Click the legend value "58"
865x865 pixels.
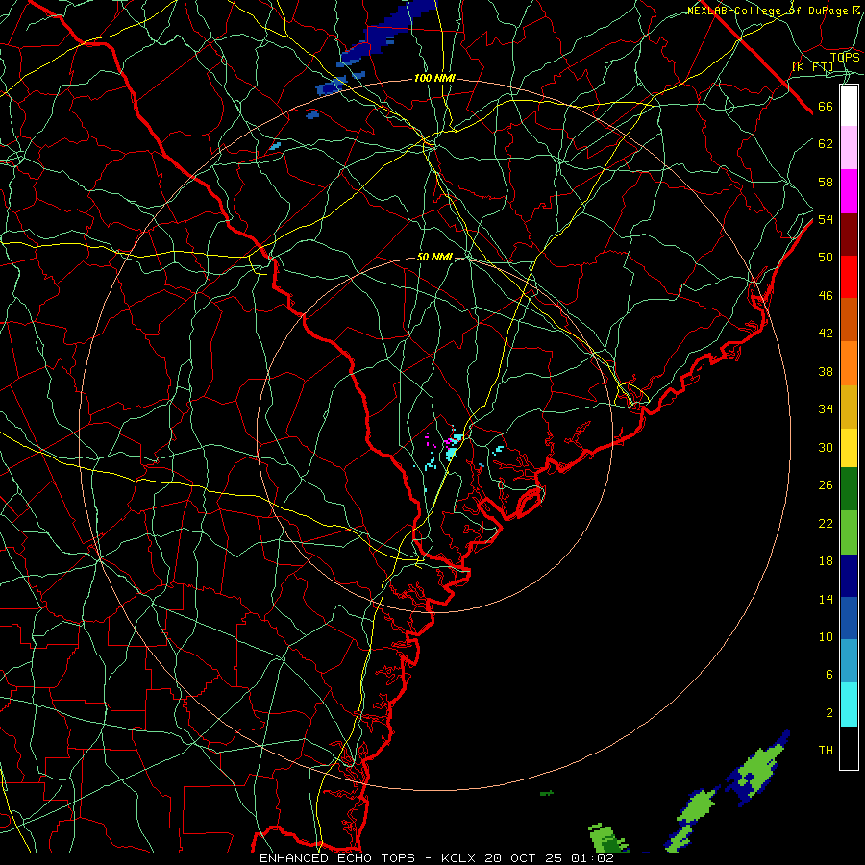(x=826, y=182)
